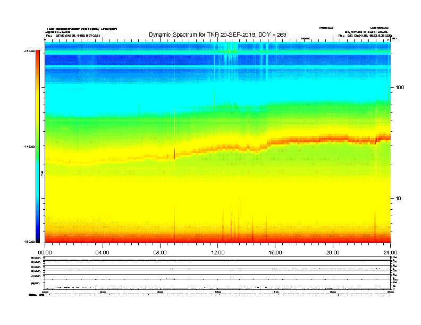Click the 20:00 time axis label
Viewport: 421px width, 325px height.
pyautogui.click(x=333, y=253)
